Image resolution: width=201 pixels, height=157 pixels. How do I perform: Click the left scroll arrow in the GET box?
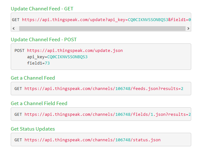(x=14, y=28)
